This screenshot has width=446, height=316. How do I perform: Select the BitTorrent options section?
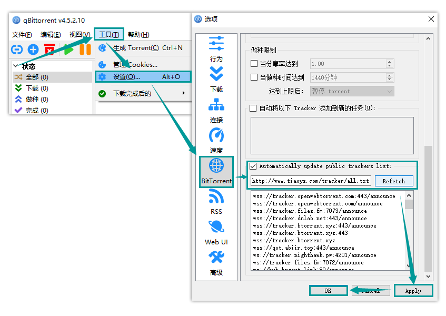coord(216,172)
